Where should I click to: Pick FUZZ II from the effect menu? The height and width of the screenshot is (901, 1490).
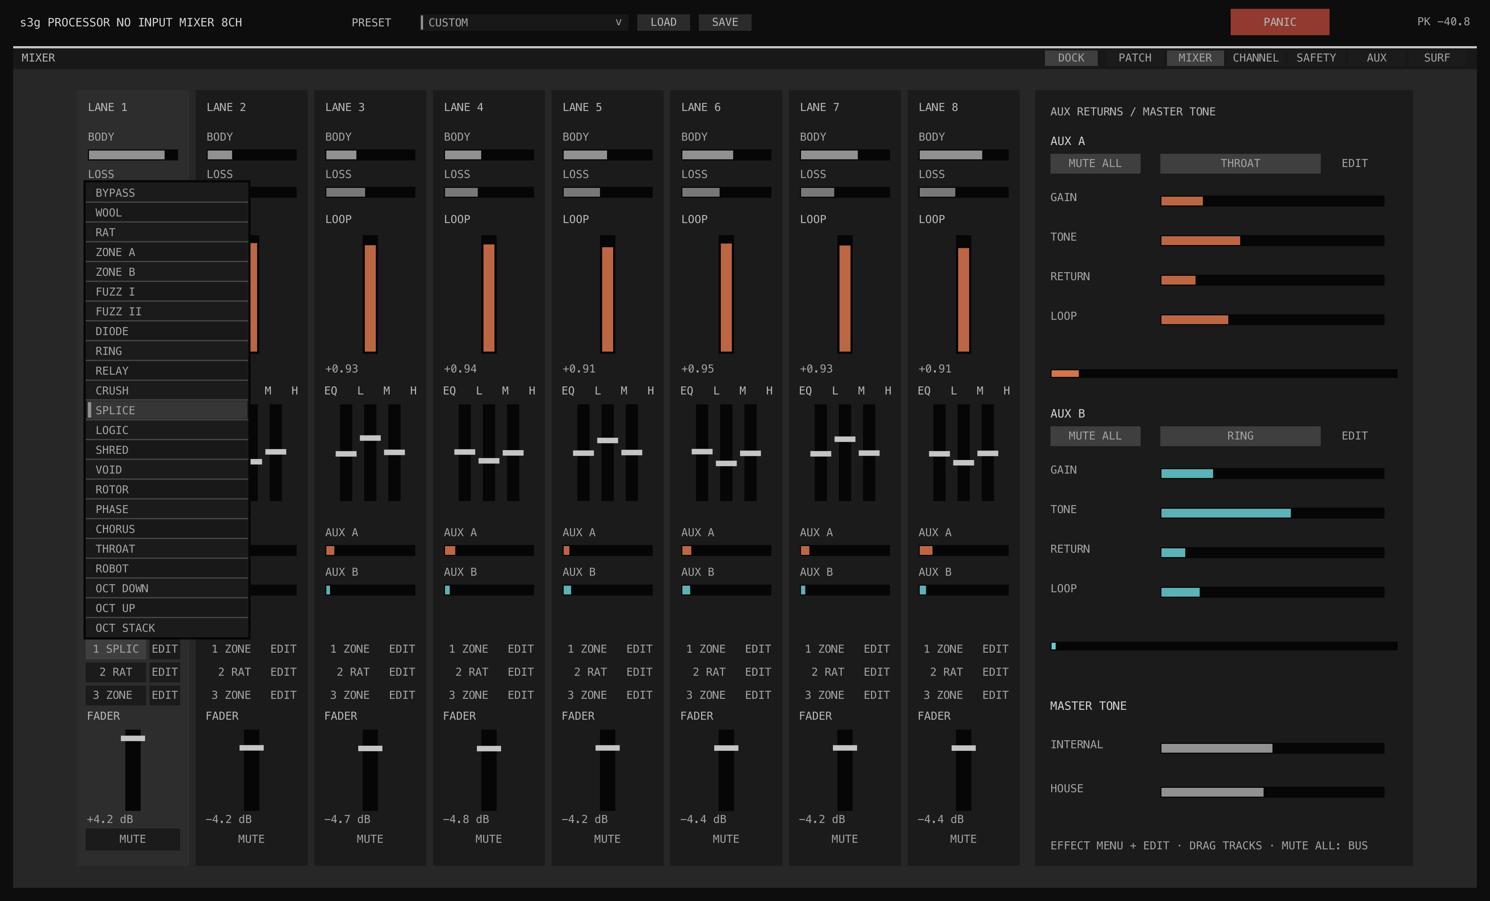coord(167,311)
